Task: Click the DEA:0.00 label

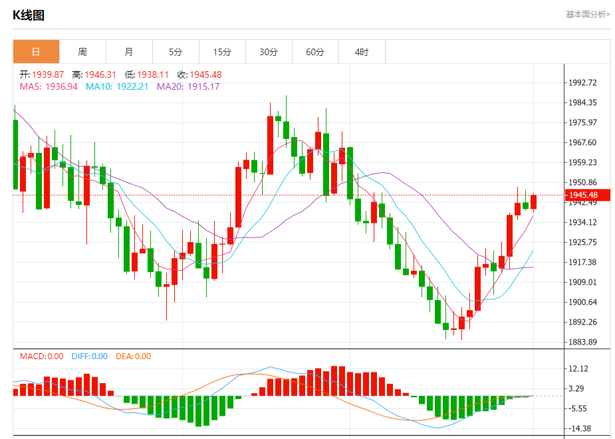Action: pyautogui.click(x=134, y=357)
